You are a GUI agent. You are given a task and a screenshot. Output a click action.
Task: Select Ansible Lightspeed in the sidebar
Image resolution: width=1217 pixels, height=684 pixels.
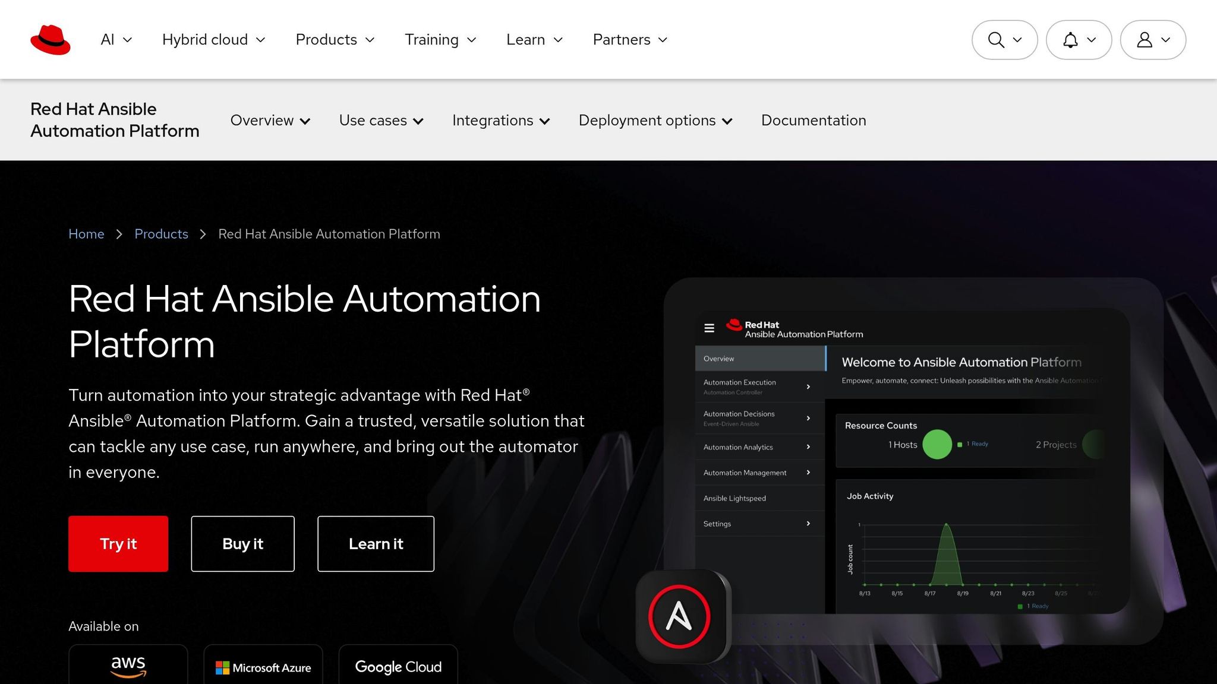[x=734, y=498]
